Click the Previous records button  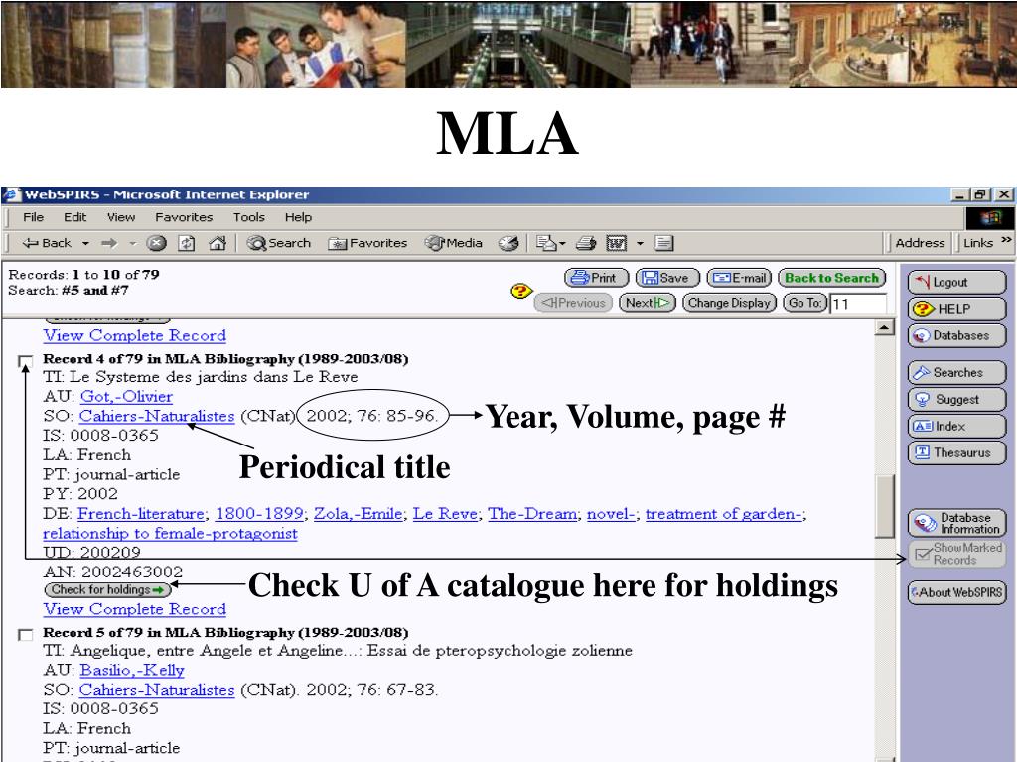(x=573, y=303)
